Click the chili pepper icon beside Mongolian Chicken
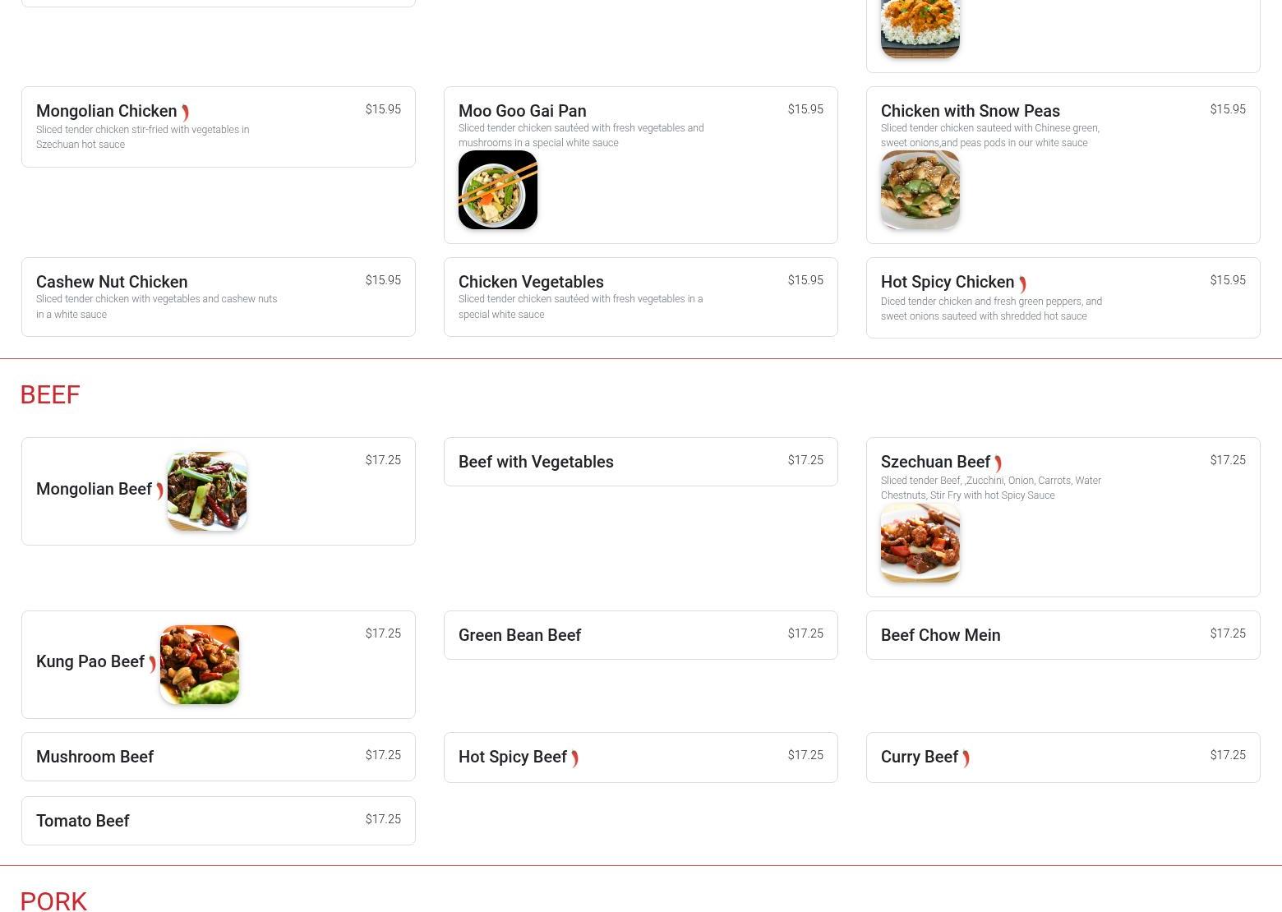Image resolution: width=1282 pixels, height=912 pixels. [x=186, y=113]
